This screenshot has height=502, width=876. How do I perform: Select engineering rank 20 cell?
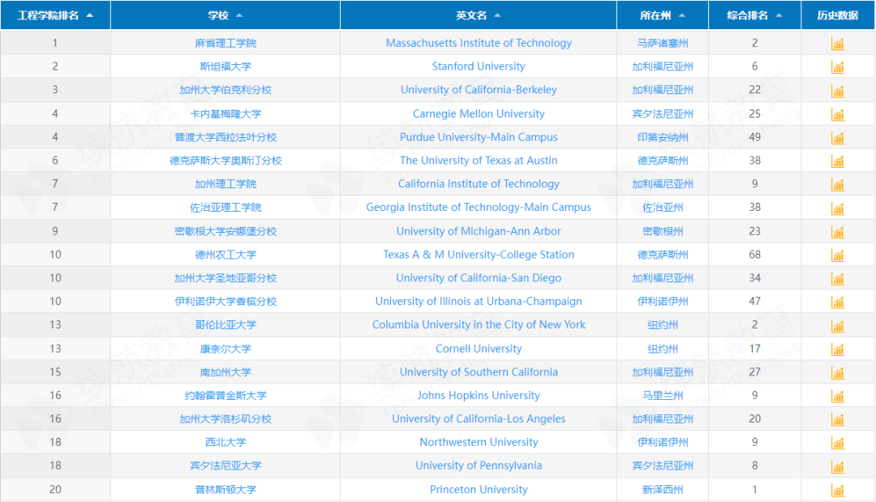click(x=55, y=490)
